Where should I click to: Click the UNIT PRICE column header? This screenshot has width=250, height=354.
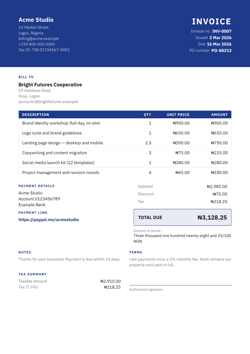point(178,115)
